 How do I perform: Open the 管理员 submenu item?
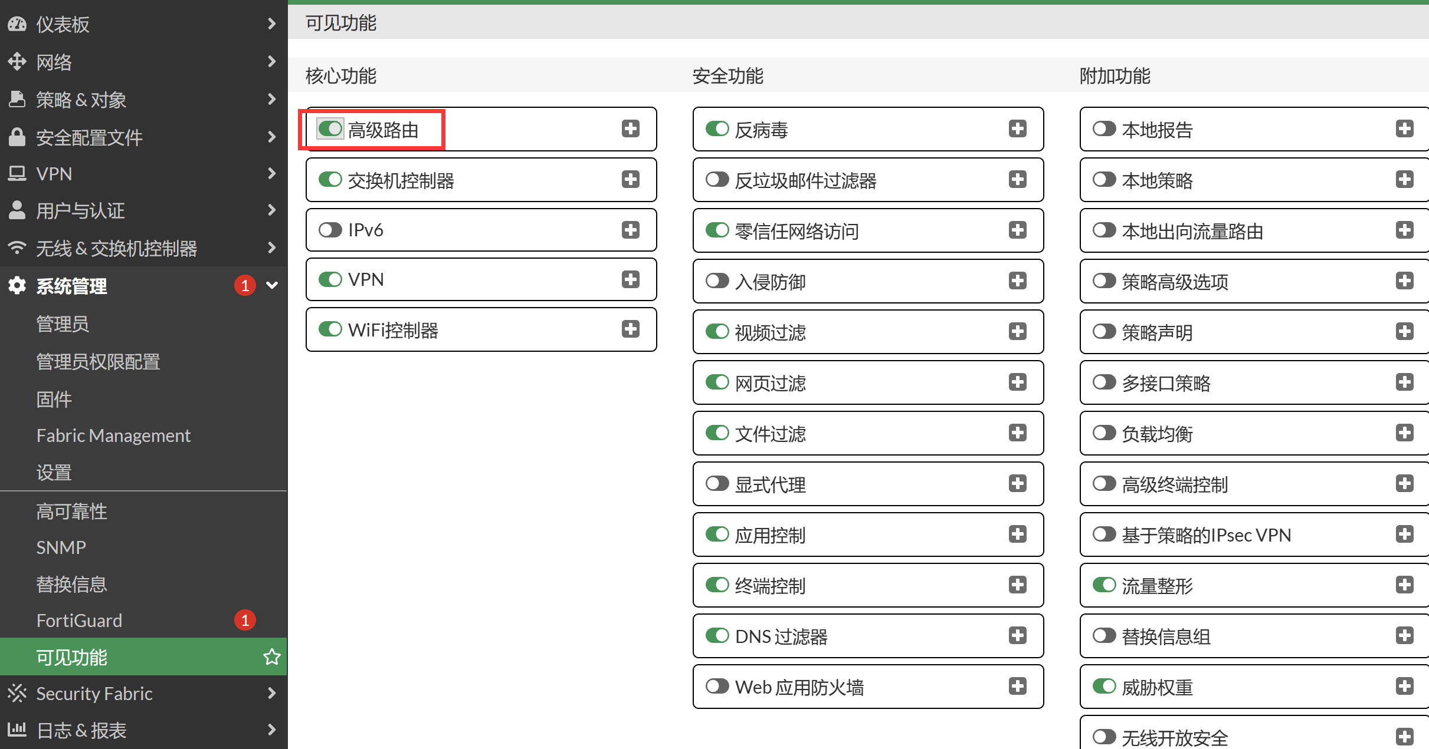[x=63, y=324]
